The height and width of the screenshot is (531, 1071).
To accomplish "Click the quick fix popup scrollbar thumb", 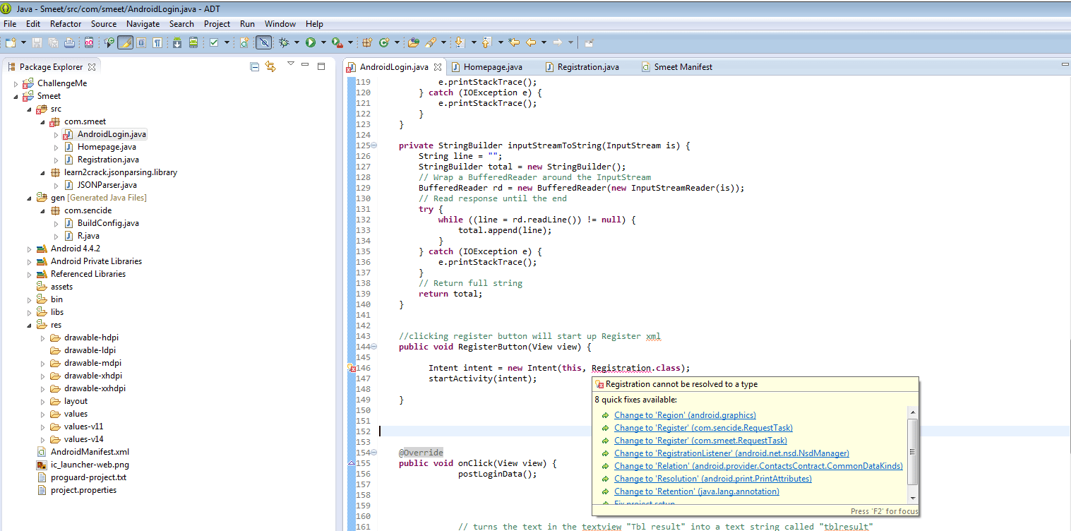I will 913,451.
